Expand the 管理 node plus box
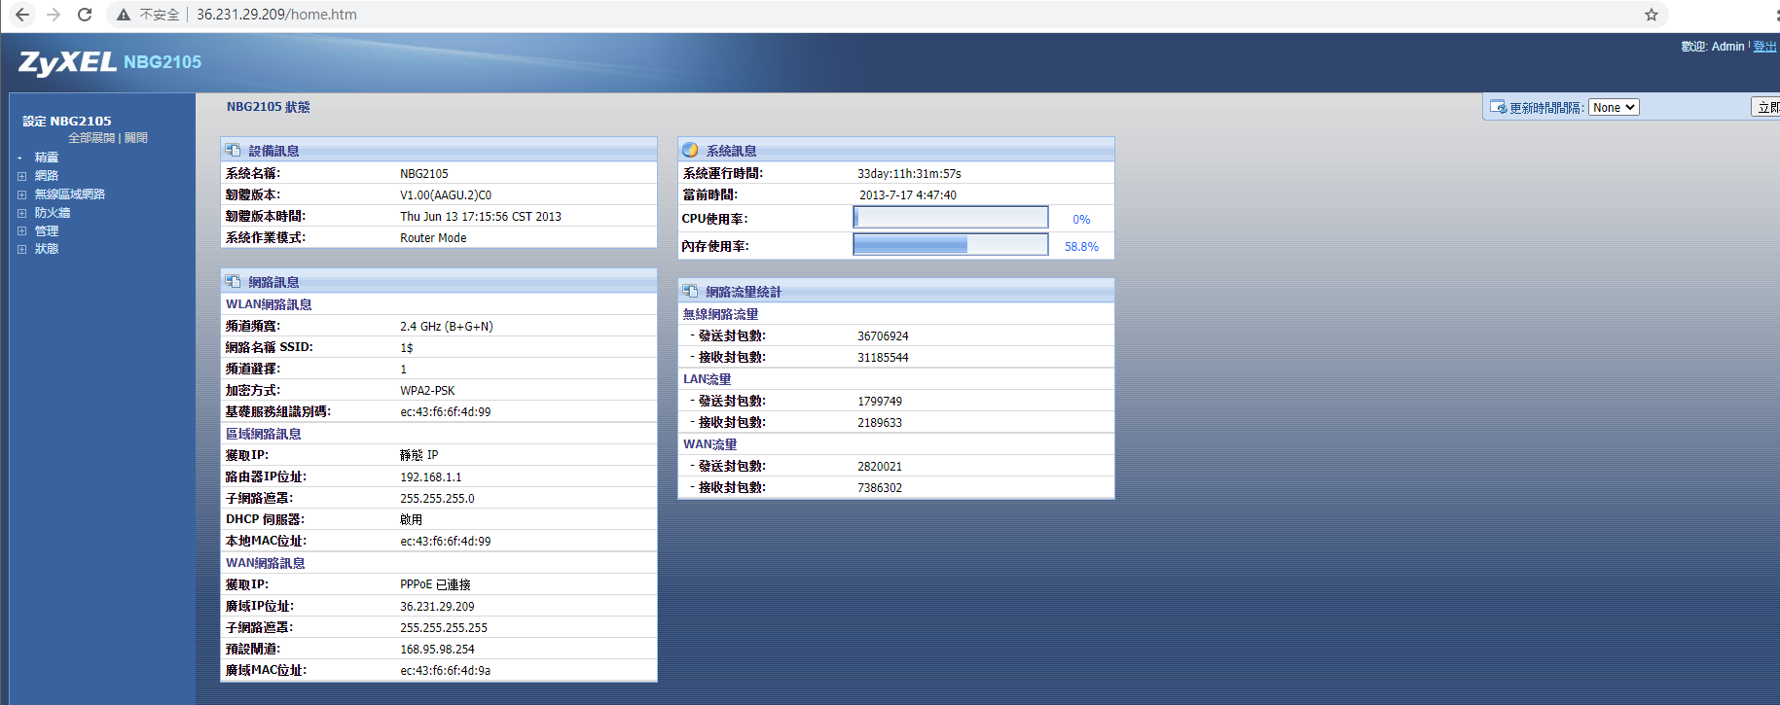Viewport: 1780px width, 705px height. pyautogui.click(x=21, y=231)
